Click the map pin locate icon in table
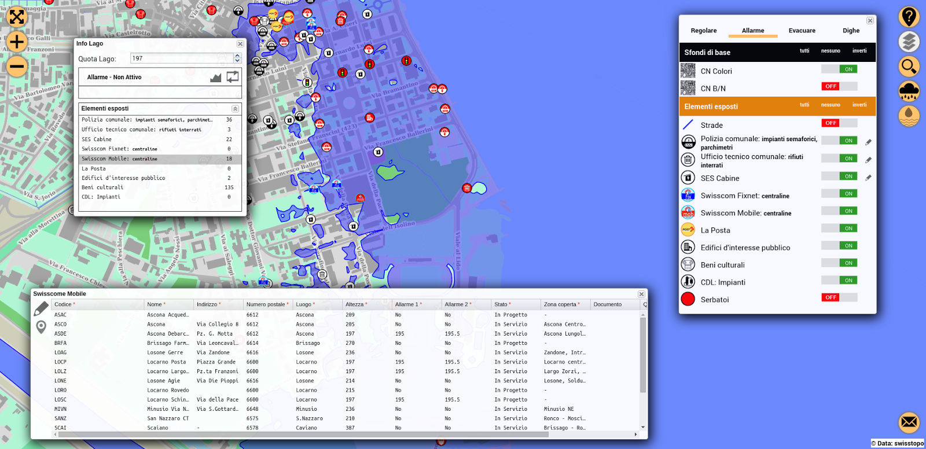 click(x=41, y=327)
